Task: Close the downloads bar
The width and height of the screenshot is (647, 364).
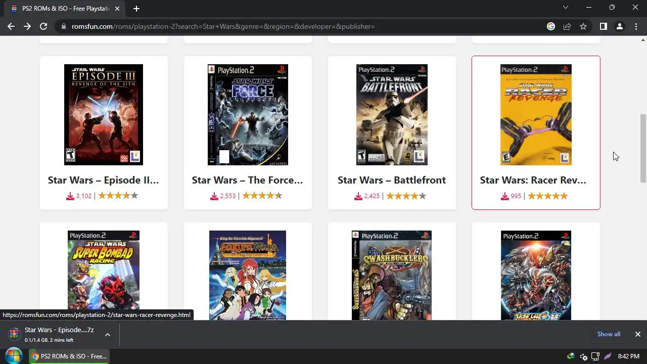Action: pyautogui.click(x=637, y=334)
